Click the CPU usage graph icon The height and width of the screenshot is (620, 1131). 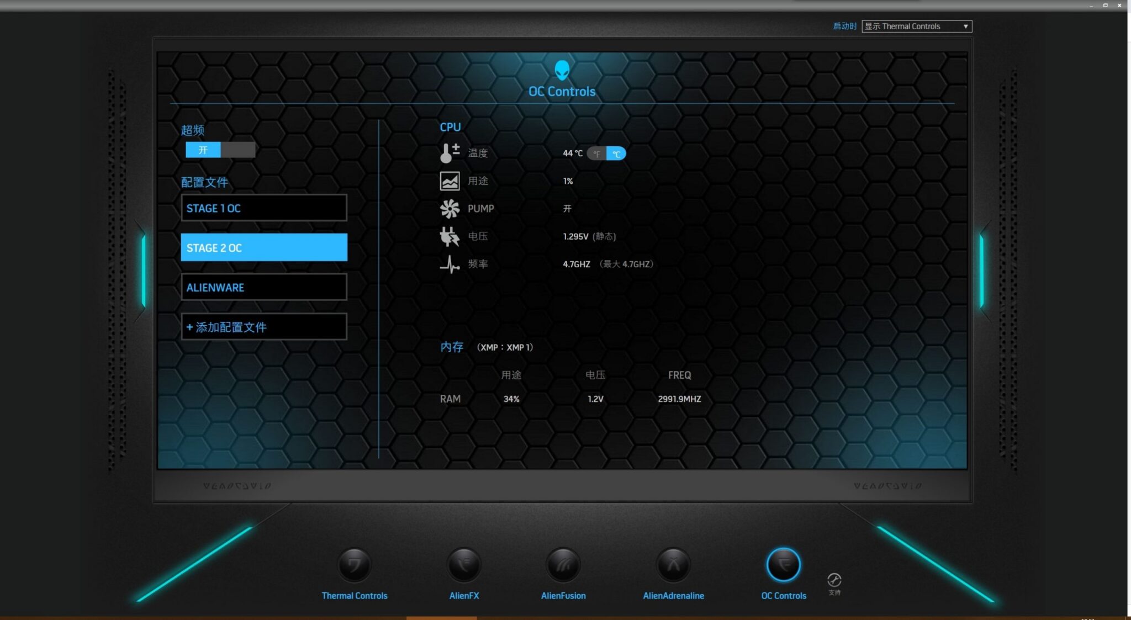tap(448, 180)
